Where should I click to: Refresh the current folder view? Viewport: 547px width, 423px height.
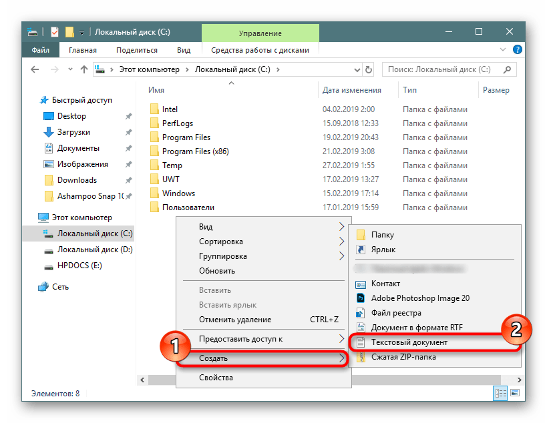click(x=369, y=69)
